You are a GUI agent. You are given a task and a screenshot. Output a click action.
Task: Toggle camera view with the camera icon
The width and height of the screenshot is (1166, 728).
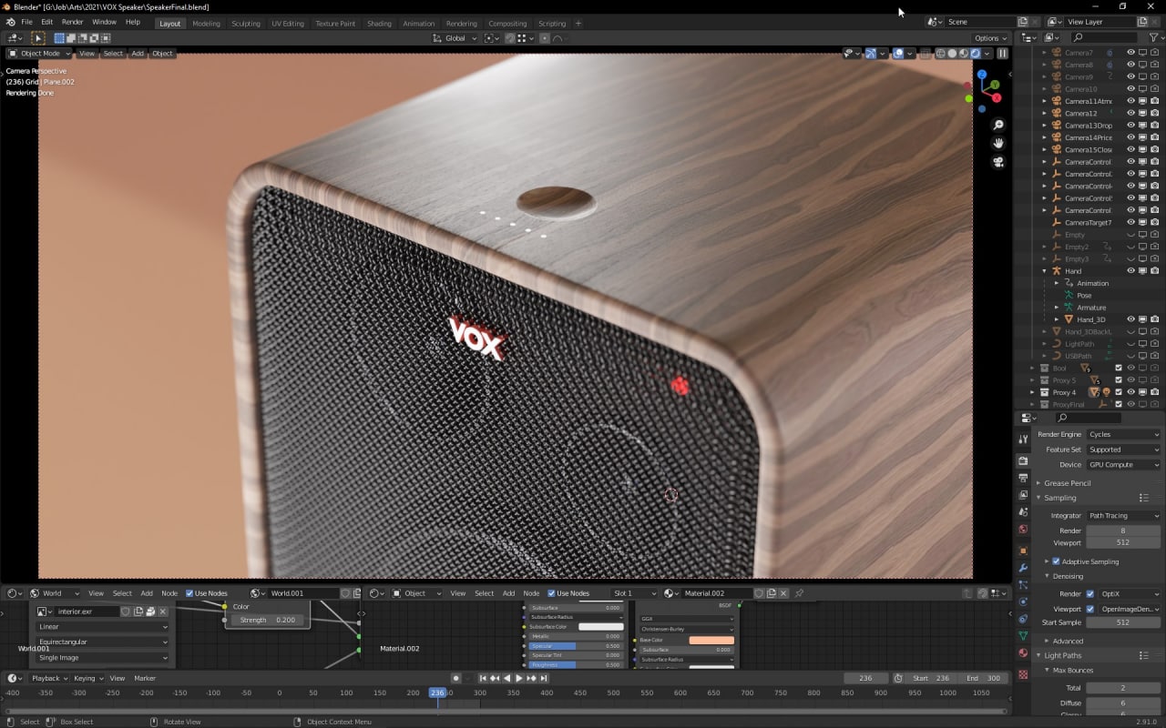tap(998, 162)
